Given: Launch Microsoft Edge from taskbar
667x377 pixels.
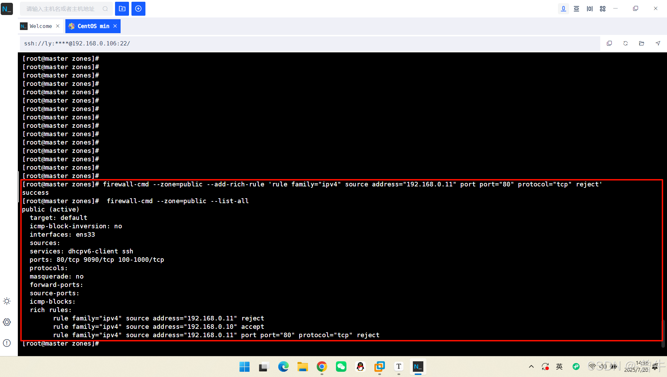Looking at the screenshot, I should (x=283, y=367).
